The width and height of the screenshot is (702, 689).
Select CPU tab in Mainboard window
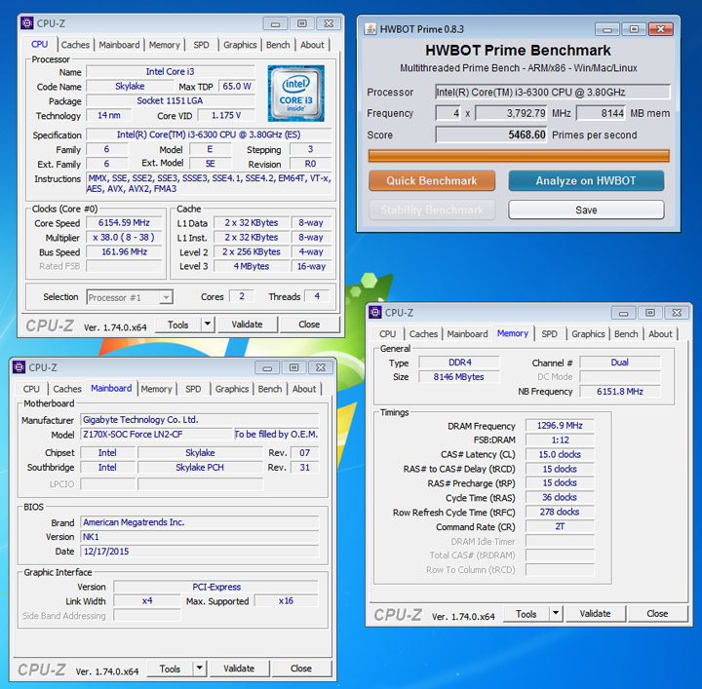pos(31,389)
